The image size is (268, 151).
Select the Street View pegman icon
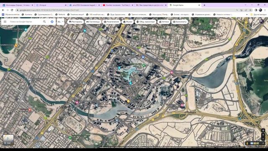(247, 143)
